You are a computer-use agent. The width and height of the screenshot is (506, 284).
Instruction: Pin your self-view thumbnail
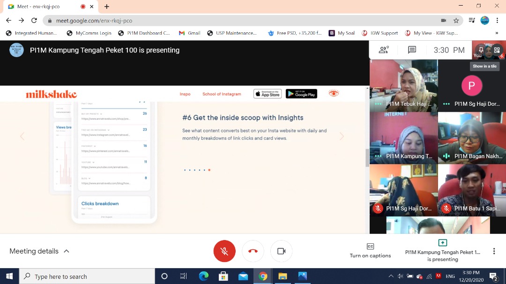click(481, 50)
